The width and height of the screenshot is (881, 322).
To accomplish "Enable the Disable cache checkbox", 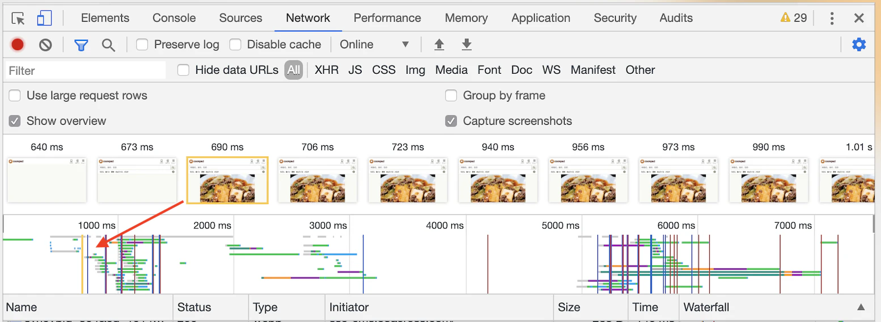I will click(x=235, y=44).
